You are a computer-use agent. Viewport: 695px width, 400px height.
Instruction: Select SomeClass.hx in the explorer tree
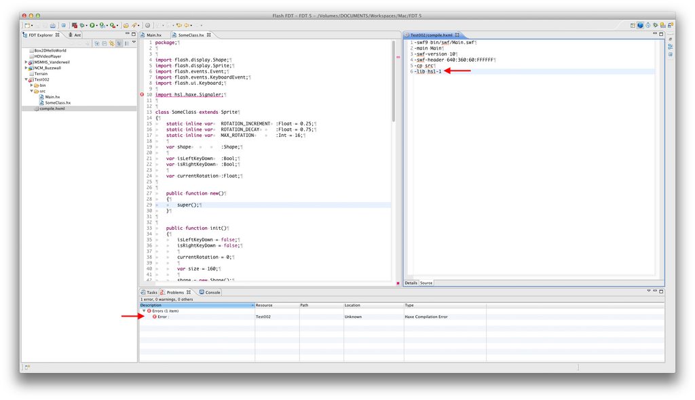coord(58,102)
